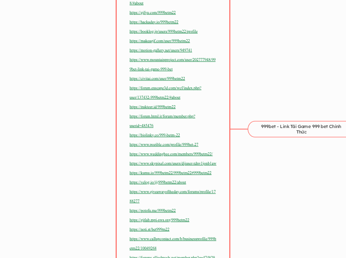346x258 pixels.
Task: Click the trakteer.id link
Action: (x=152, y=107)
